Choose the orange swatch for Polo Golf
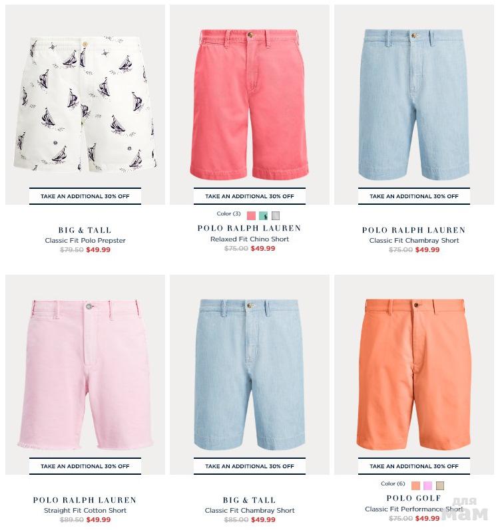The width and height of the screenshot is (498, 530). (415, 485)
